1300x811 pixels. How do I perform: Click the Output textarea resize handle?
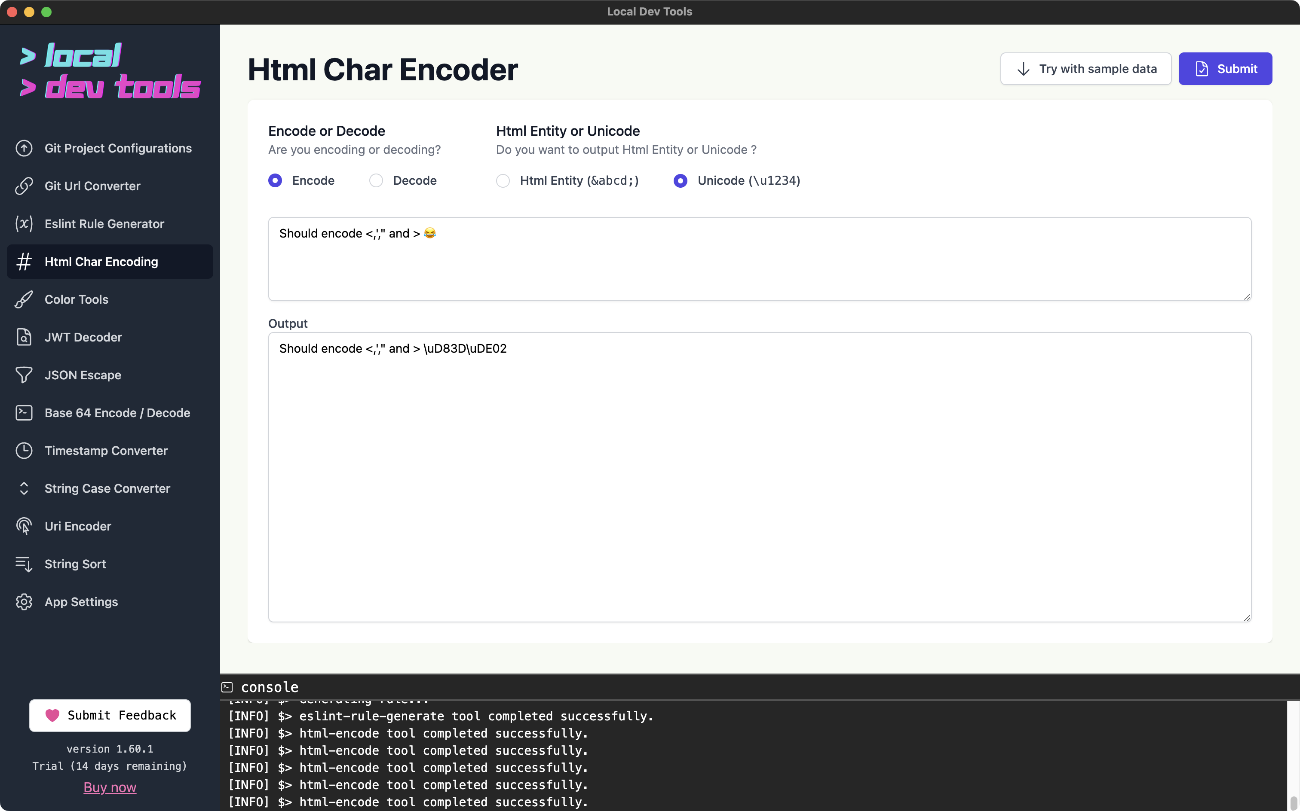1247,618
